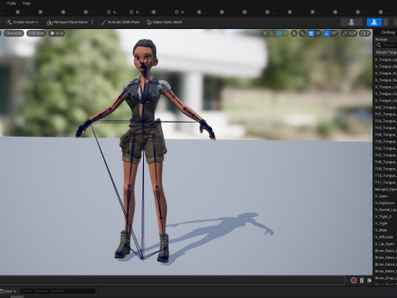The width and height of the screenshot is (397, 298).
Task: Click Make Static Mesh button
Action: 165,22
